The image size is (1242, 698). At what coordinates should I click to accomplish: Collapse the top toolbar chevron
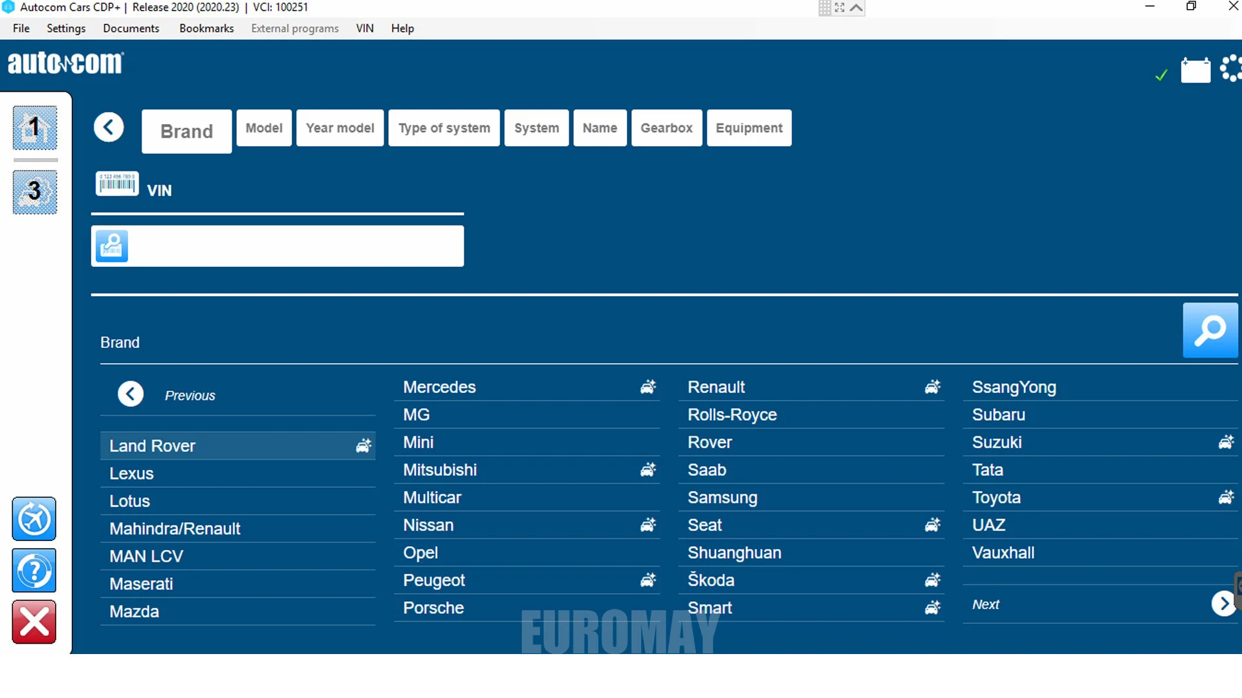point(856,8)
